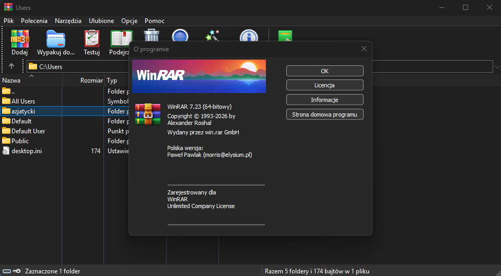This screenshot has height=276, width=501.
Task: Open the Narzędzia menu
Action: (68, 21)
